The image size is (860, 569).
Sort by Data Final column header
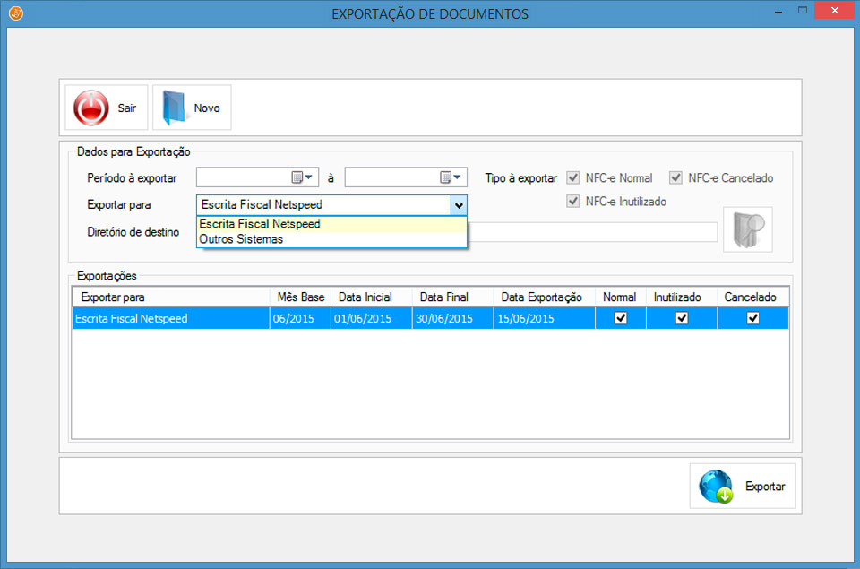[x=453, y=297]
